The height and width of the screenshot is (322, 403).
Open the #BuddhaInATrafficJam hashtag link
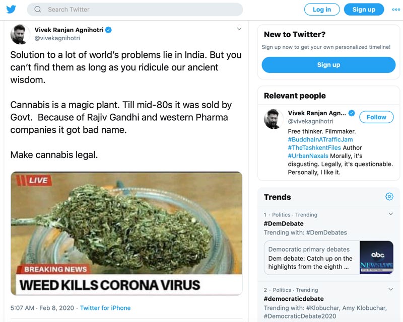[320, 139]
